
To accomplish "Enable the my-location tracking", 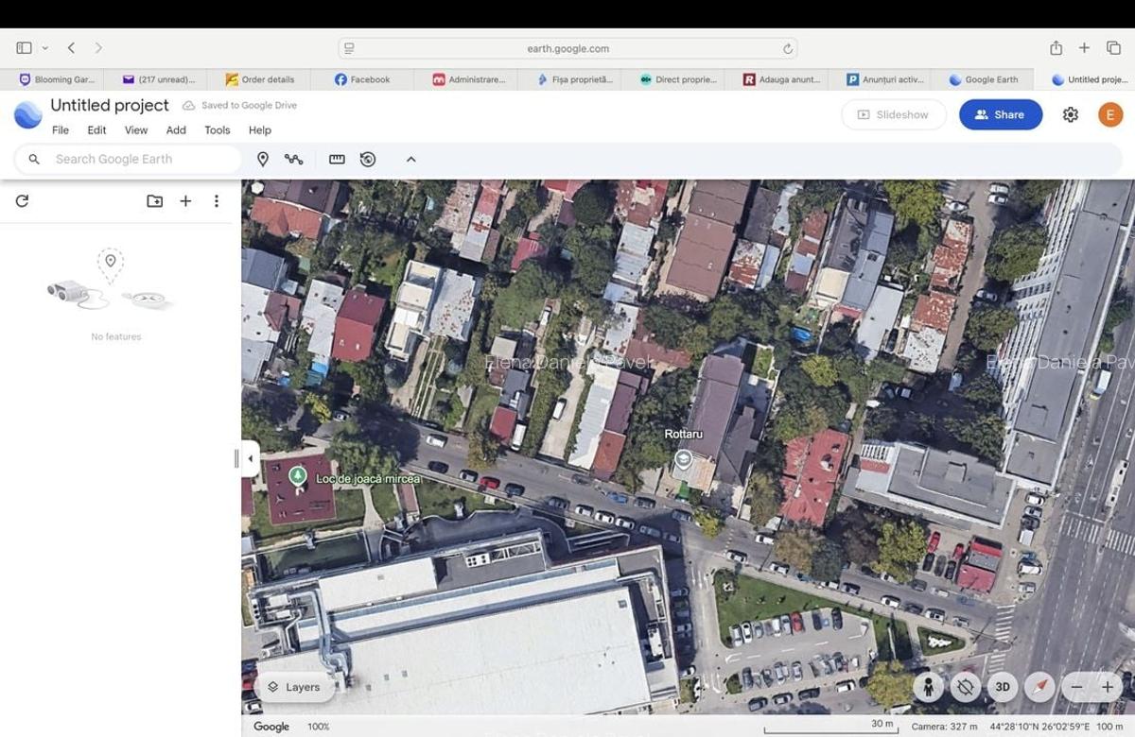I will 966,687.
